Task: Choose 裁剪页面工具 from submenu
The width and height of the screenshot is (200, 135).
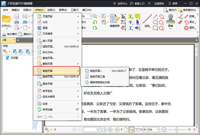Action: 105,76
